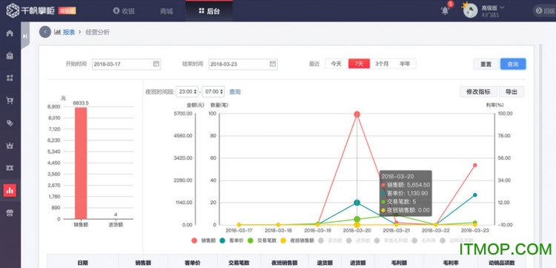This screenshot has height=268, width=556.
Task: Toggle the 销售额 legend series
Action: 204,241
